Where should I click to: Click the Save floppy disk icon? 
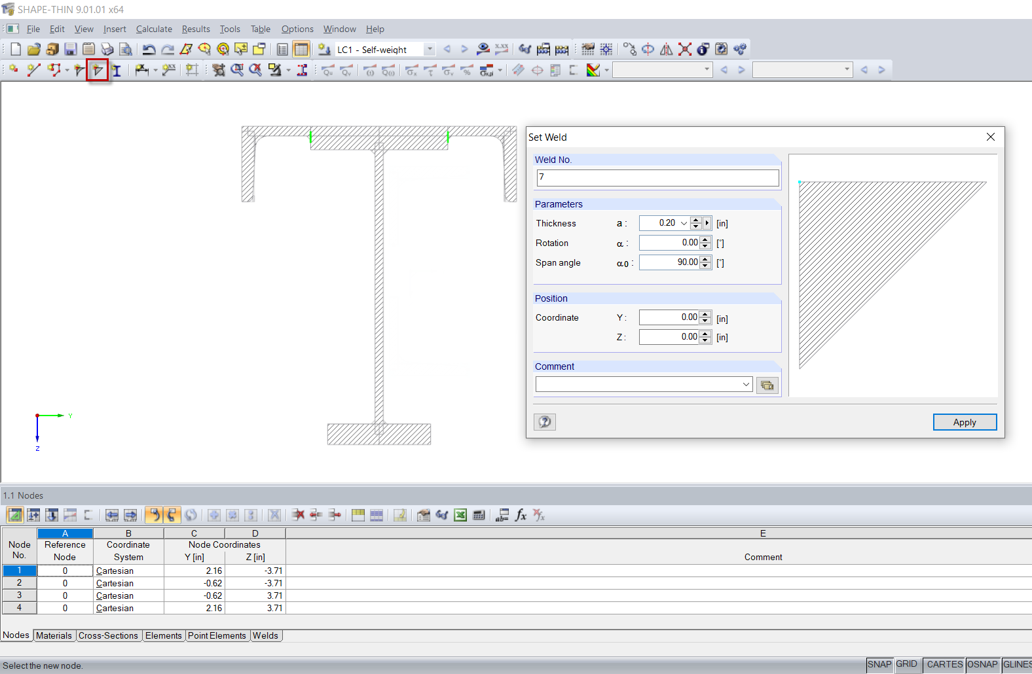coord(71,49)
